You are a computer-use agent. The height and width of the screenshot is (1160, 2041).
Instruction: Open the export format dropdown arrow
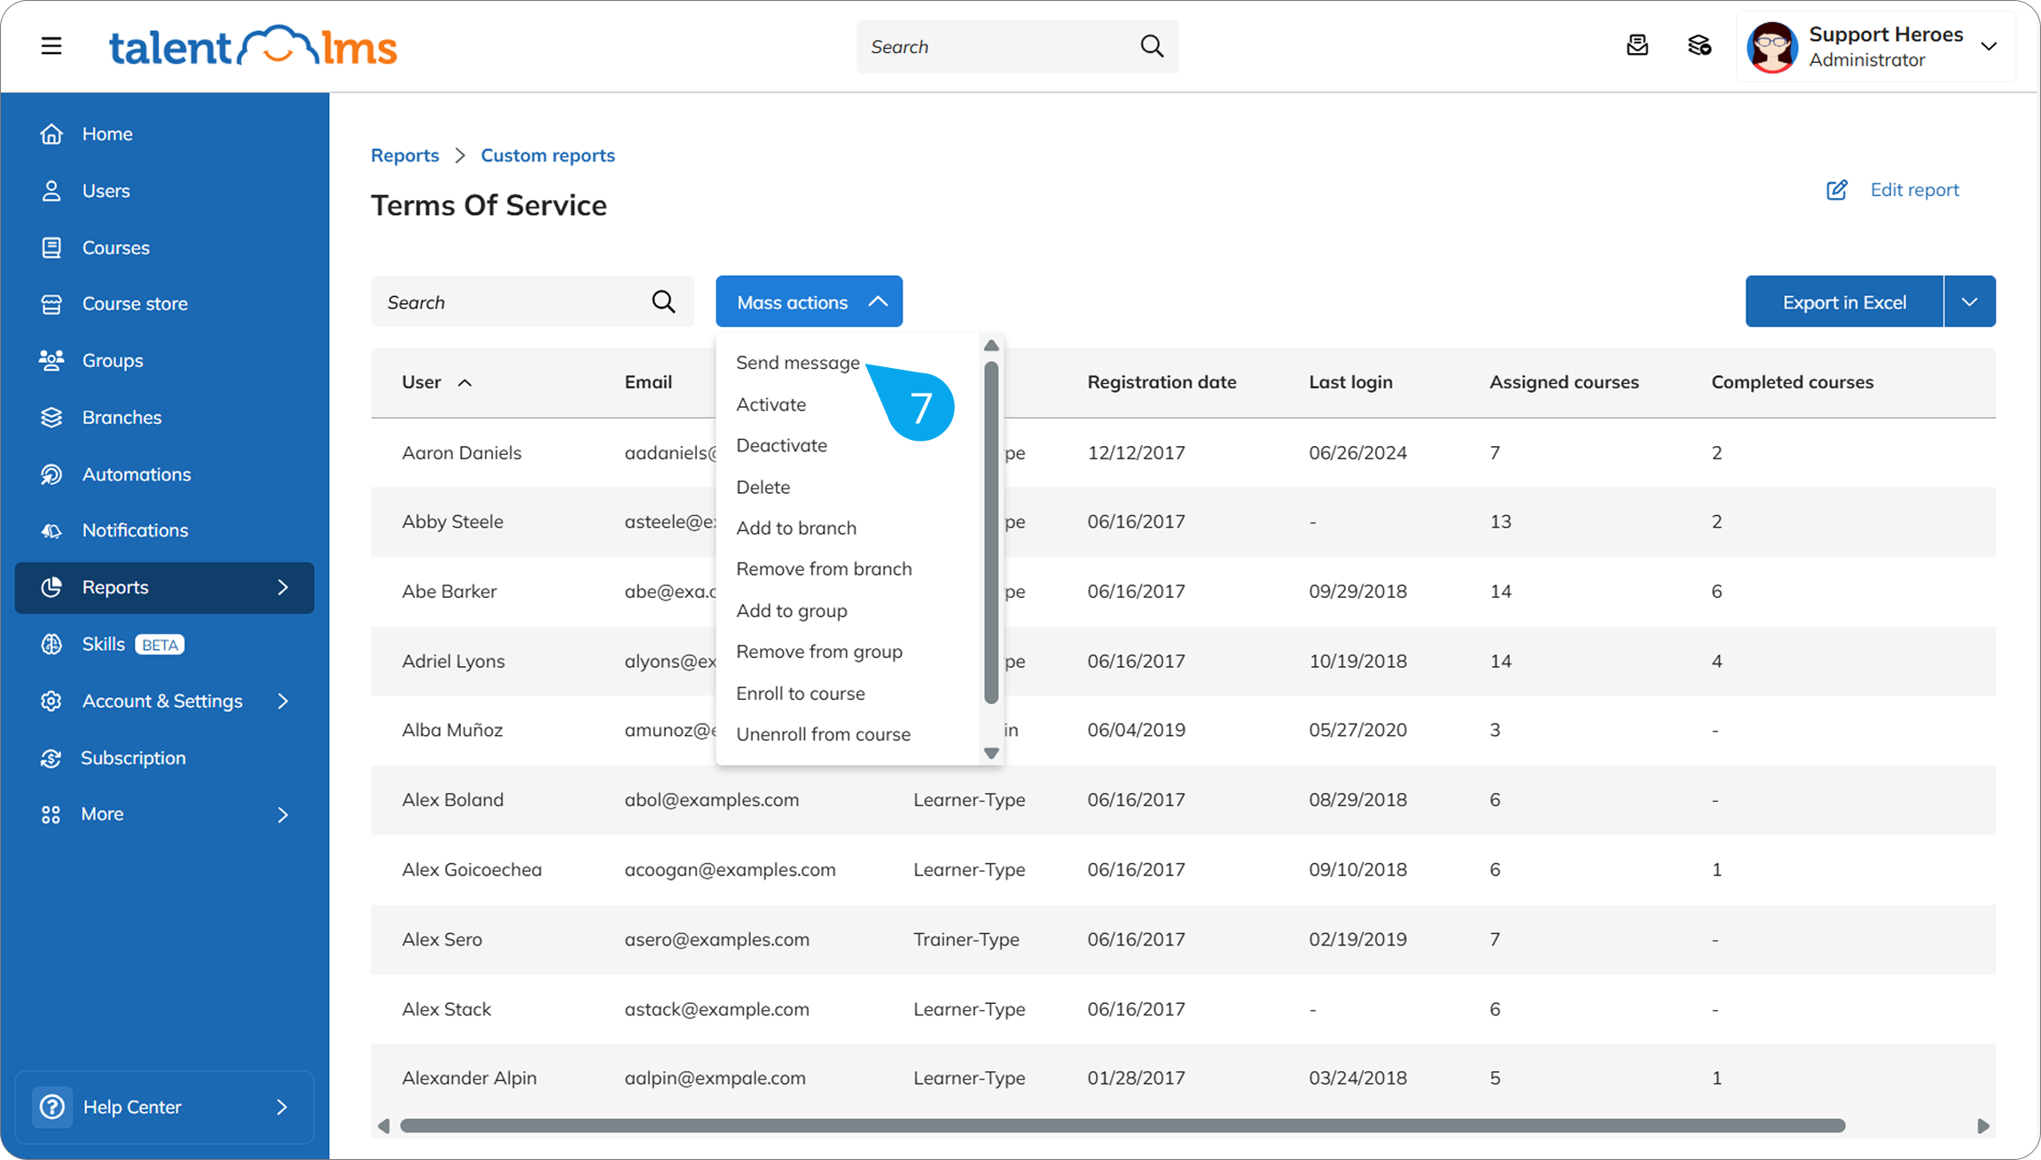pyautogui.click(x=1970, y=302)
